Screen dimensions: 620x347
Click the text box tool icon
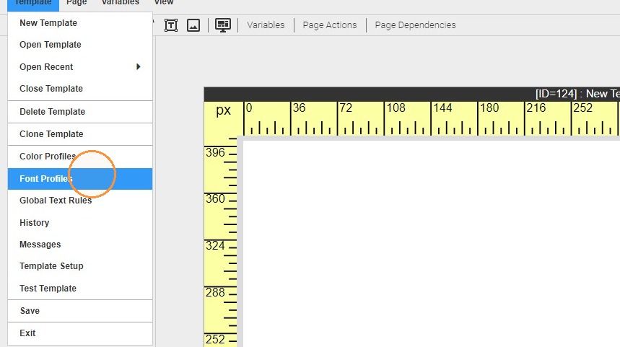(171, 25)
